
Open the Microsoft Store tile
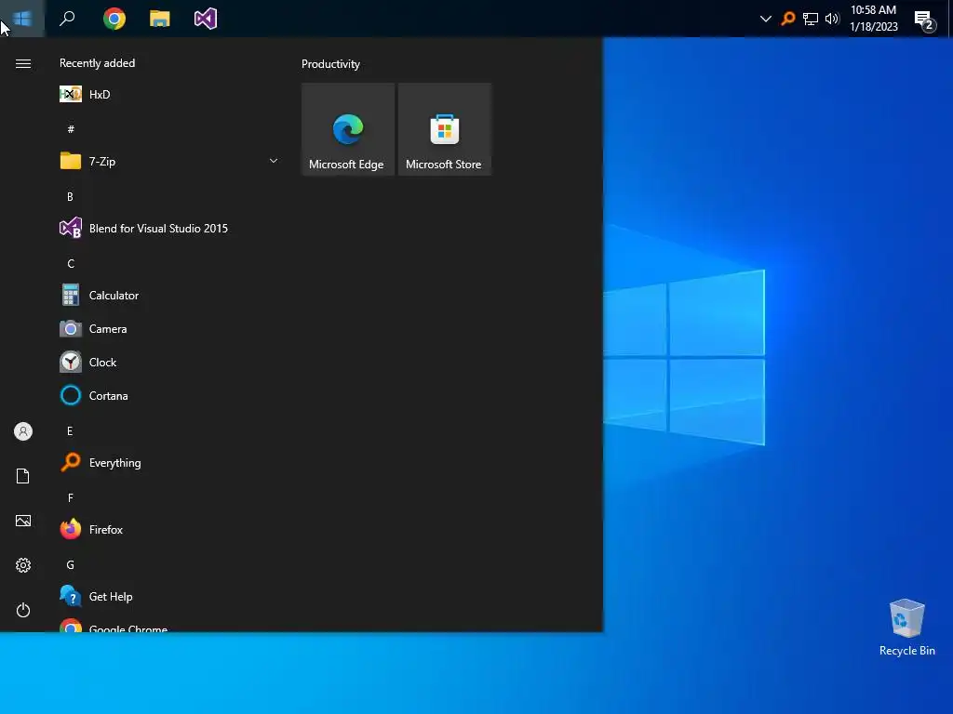tap(444, 129)
